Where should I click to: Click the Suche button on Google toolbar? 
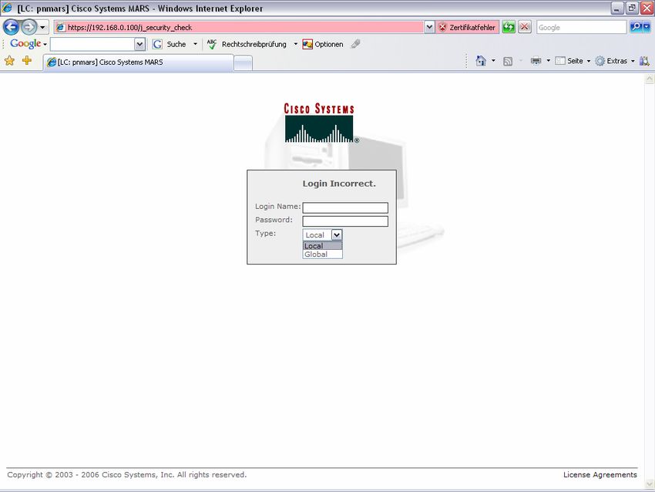170,44
